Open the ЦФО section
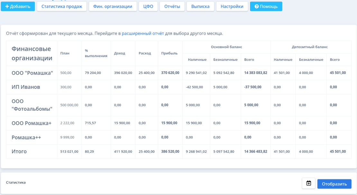This screenshot has height=195, width=357. [148, 6]
